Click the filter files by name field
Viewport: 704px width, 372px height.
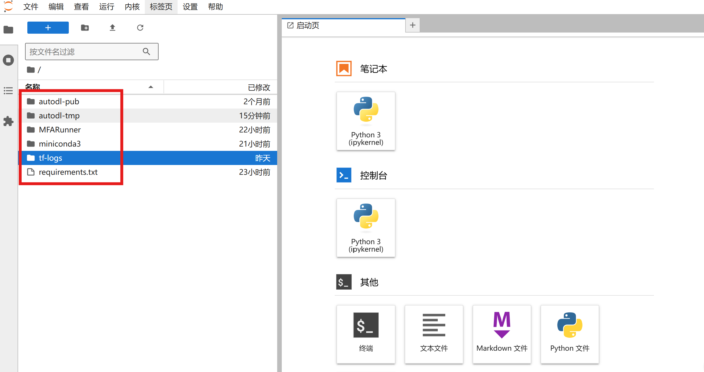85,52
